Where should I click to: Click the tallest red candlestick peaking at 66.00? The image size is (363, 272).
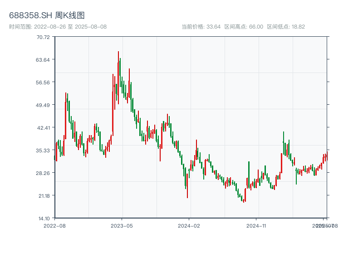(x=118, y=78)
